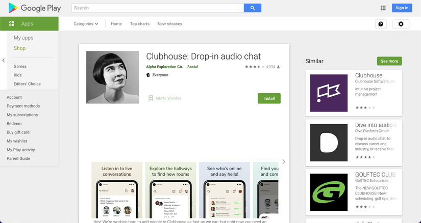
Task: Open My Play activity link
Action: coord(21,150)
